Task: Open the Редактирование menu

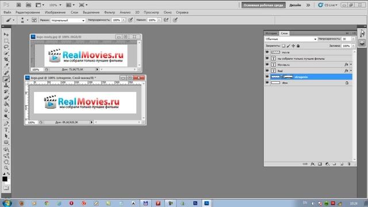Action: pos(28,13)
